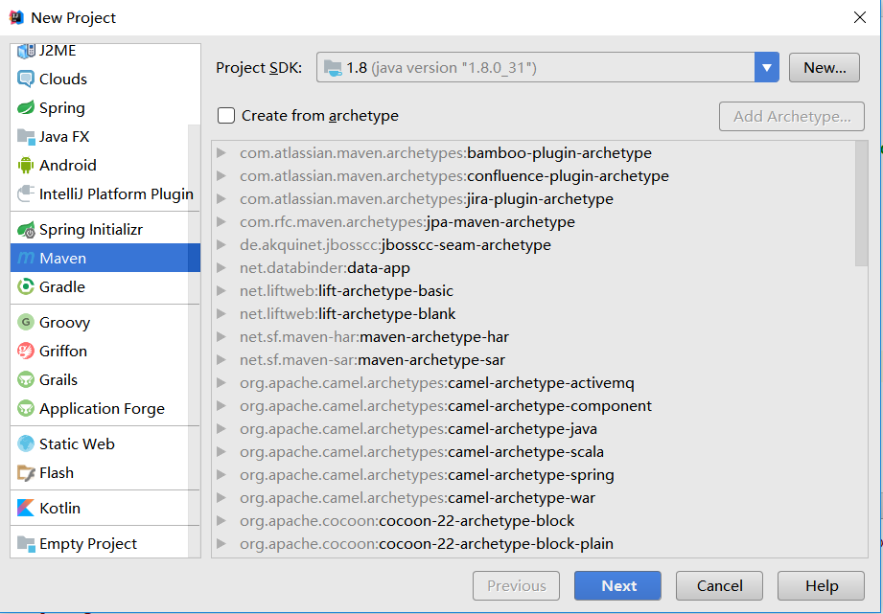This screenshot has height=614, width=883.
Task: Expand bamboo-plugin-archetype node
Action: (x=221, y=153)
